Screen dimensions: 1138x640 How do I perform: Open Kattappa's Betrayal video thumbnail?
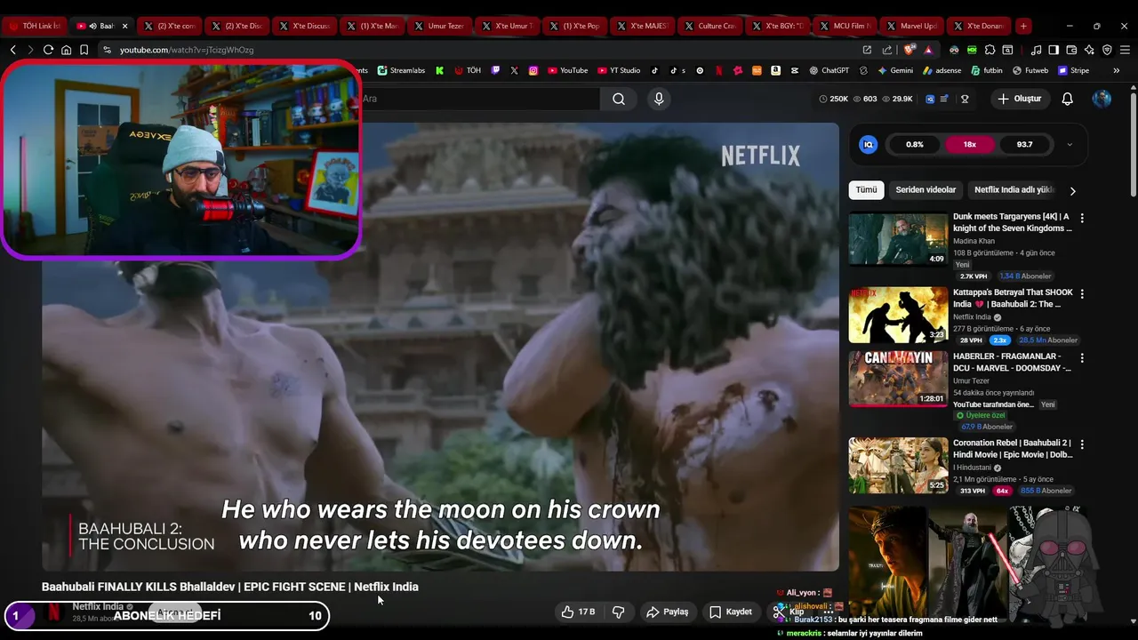tap(898, 314)
